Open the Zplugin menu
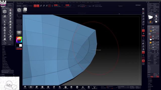Image resolution: width=161 pixels, height=90 pixels. click(x=88, y=2)
